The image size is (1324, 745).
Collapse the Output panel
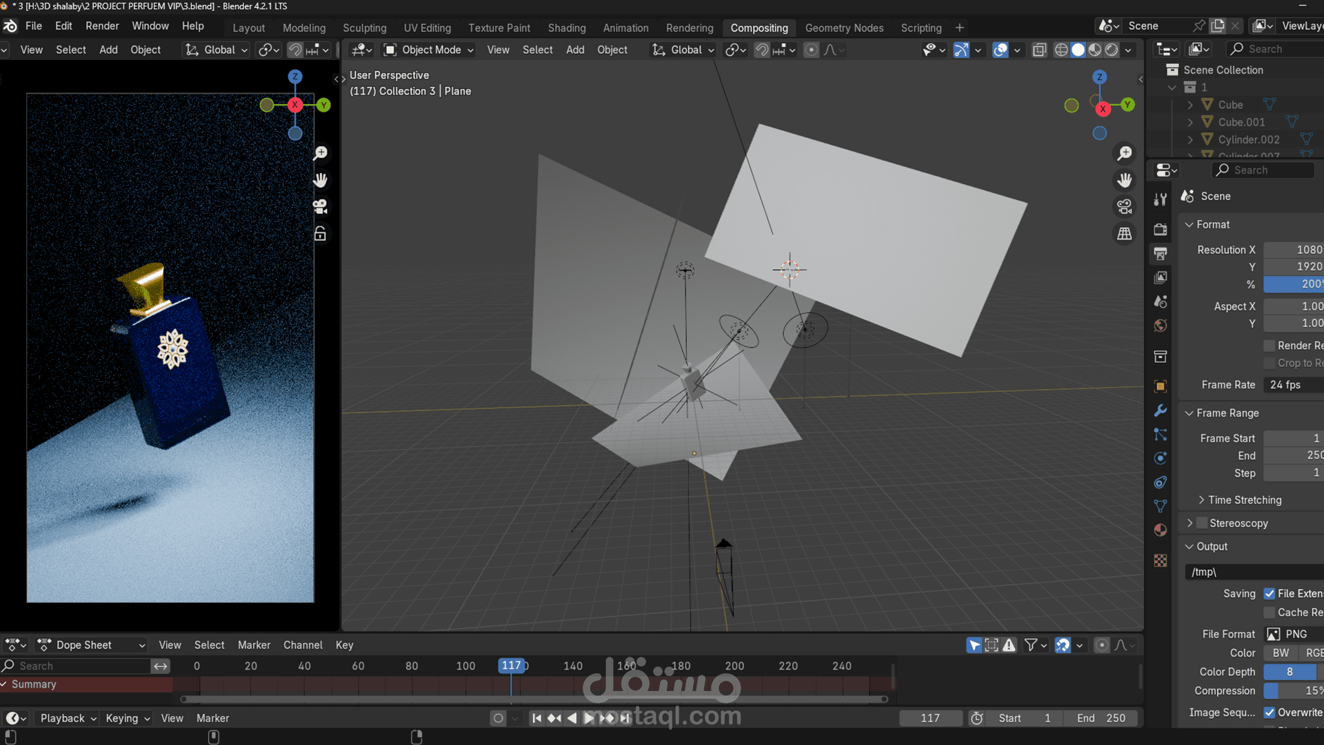click(x=1205, y=546)
